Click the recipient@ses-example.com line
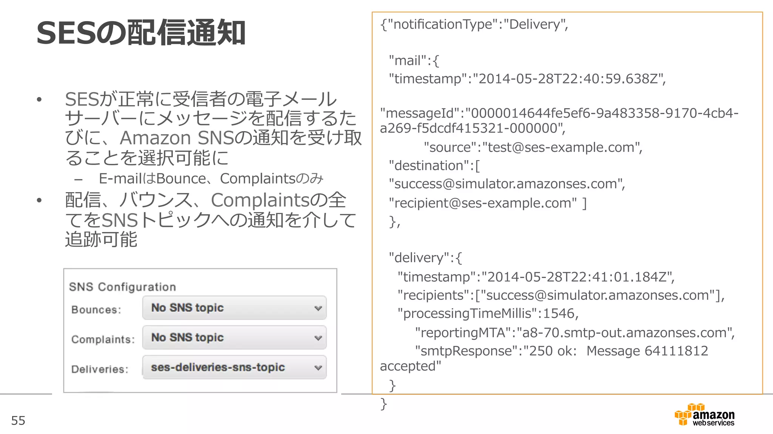This screenshot has width=773, height=434. [x=488, y=203]
